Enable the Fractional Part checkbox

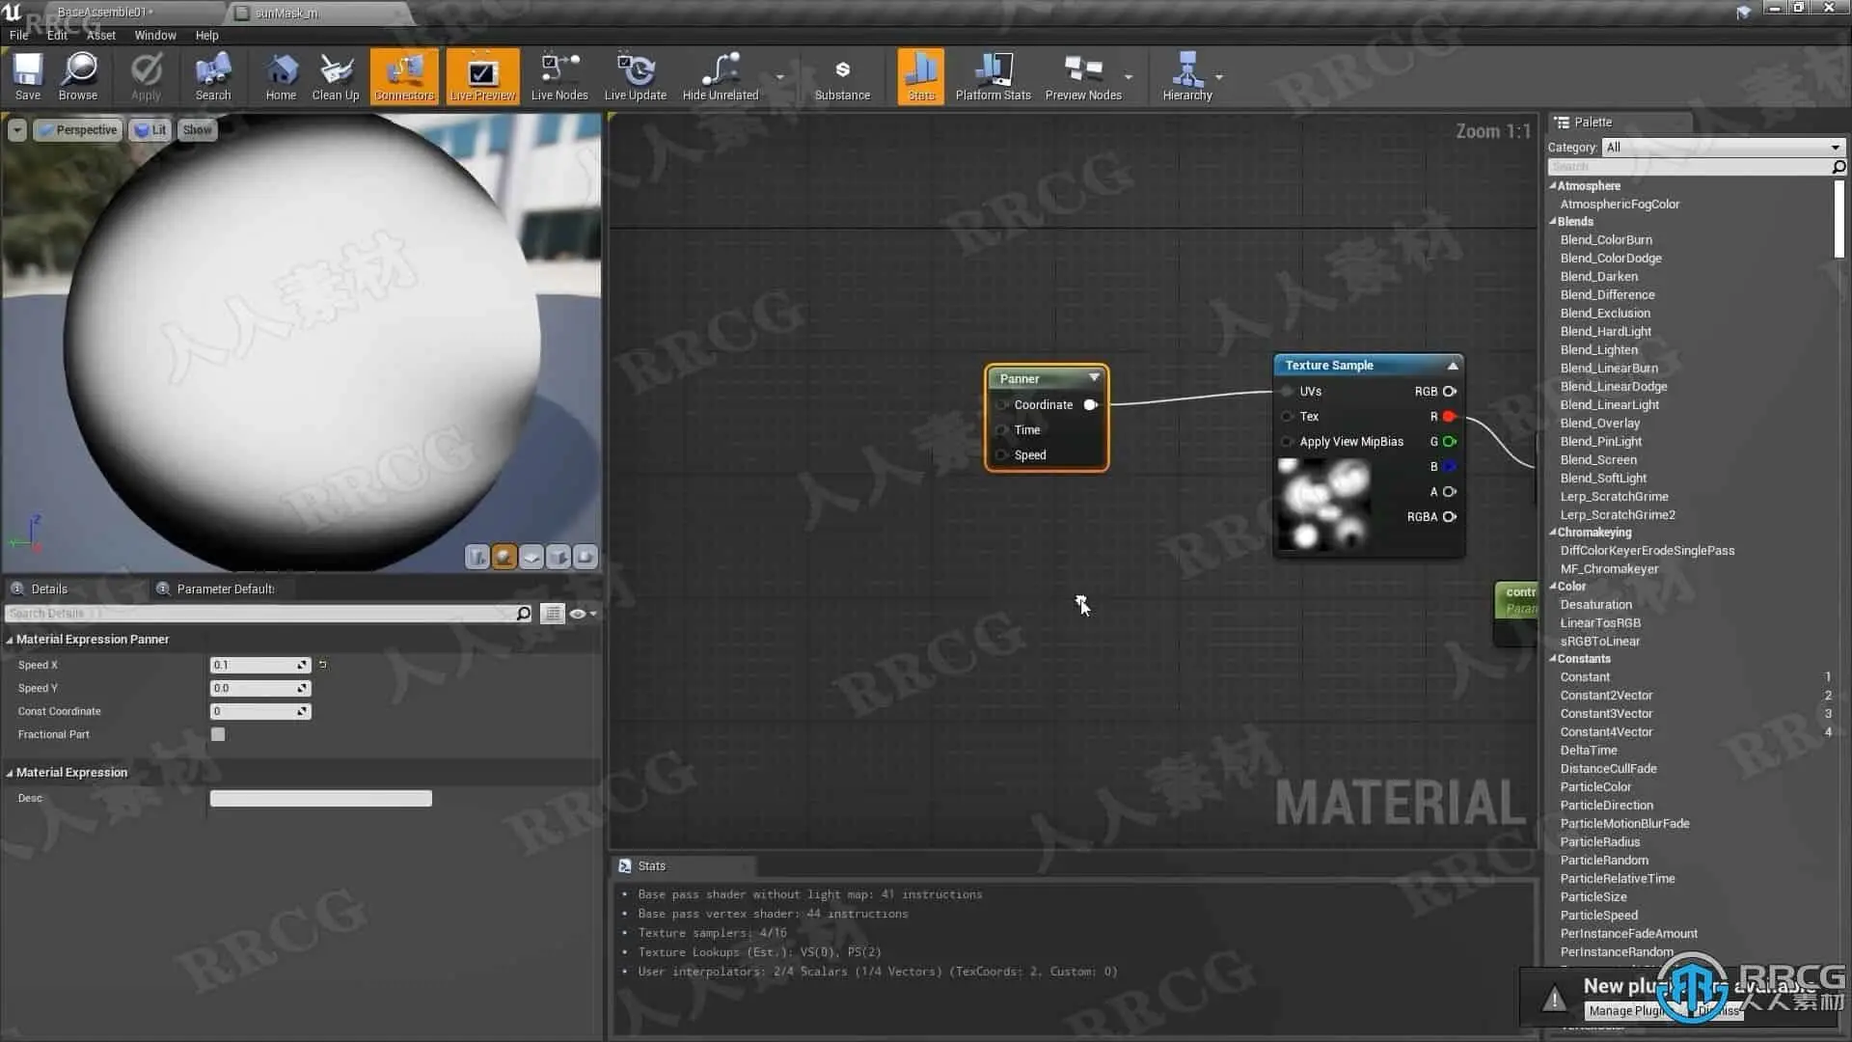(218, 734)
